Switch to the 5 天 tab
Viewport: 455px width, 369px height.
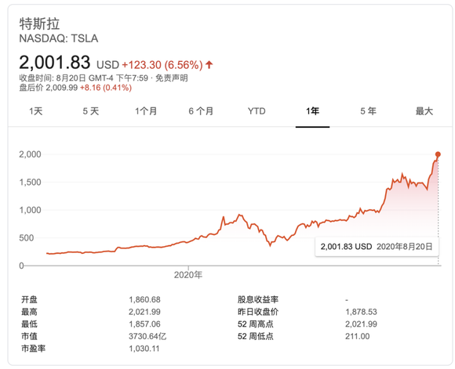click(91, 111)
